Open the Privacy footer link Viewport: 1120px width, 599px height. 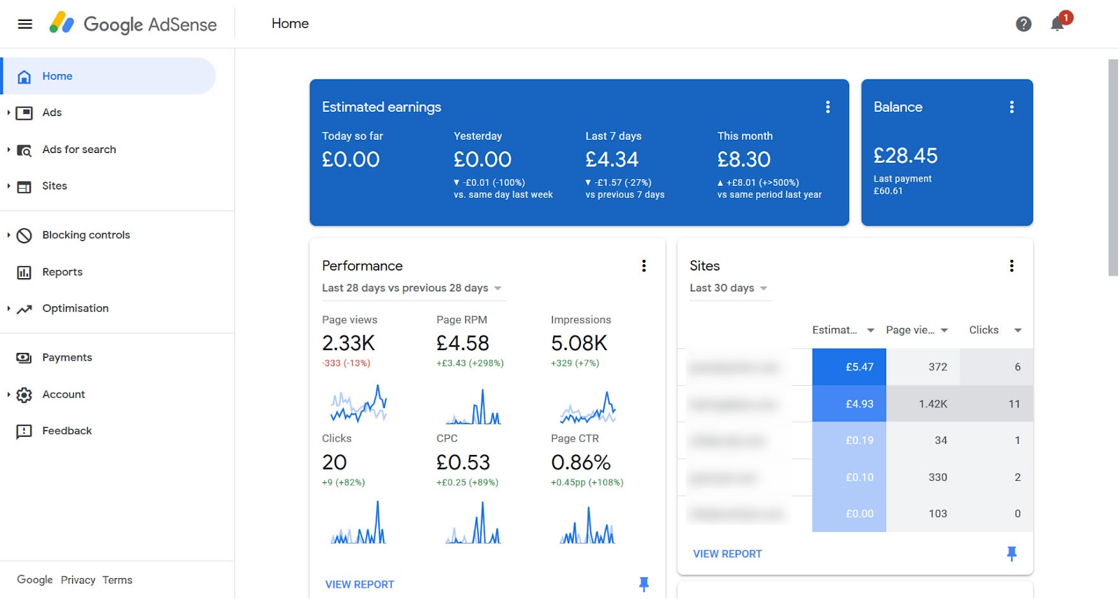[78, 580]
